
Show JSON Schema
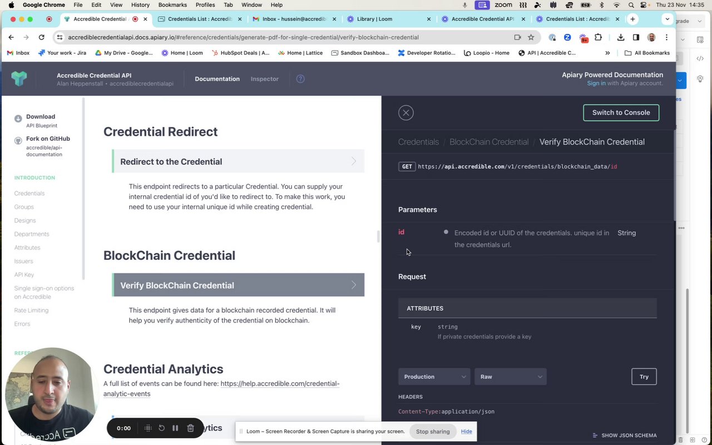625,436
